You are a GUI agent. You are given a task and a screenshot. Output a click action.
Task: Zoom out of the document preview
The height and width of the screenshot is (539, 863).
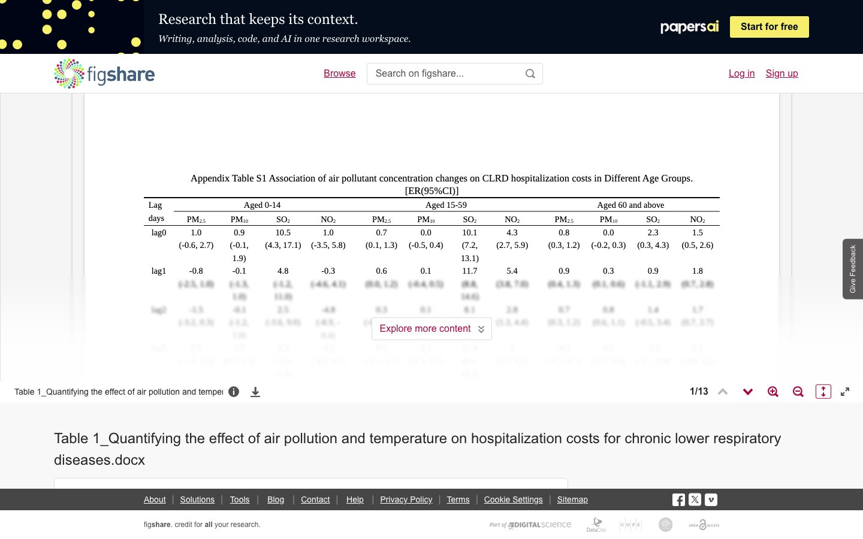[798, 392]
